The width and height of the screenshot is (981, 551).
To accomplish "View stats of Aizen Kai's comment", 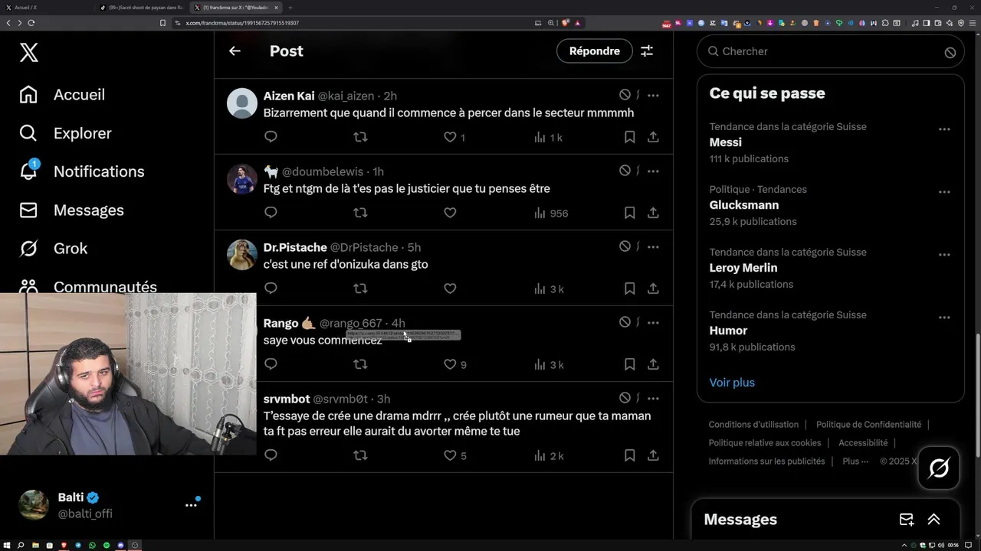I will pyautogui.click(x=548, y=137).
